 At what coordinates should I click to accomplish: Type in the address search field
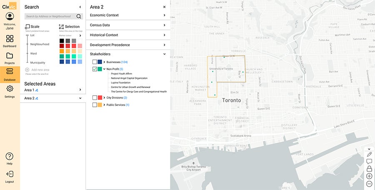click(x=50, y=17)
